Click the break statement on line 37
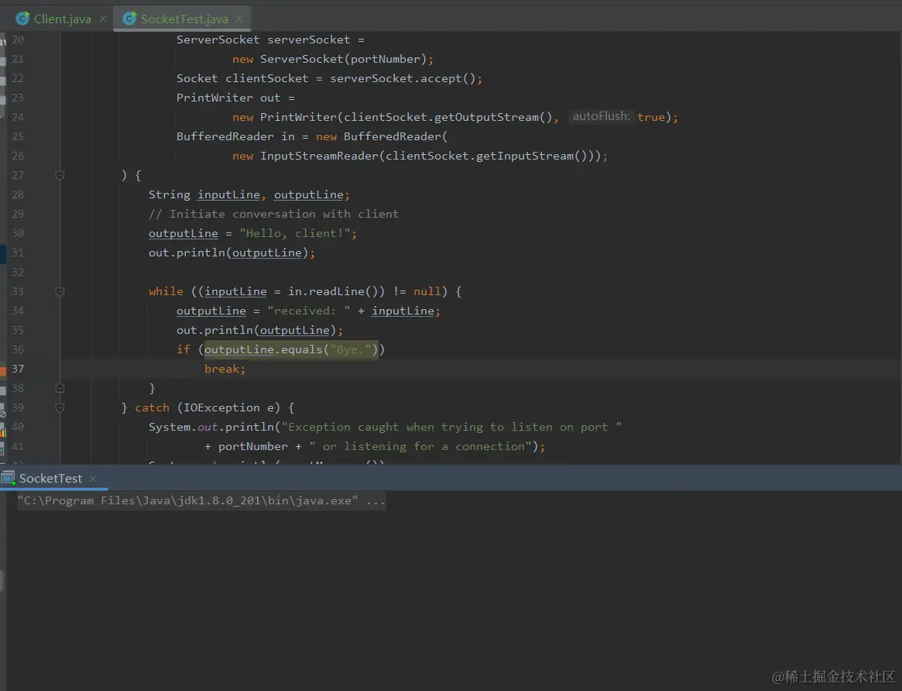 click(x=225, y=369)
